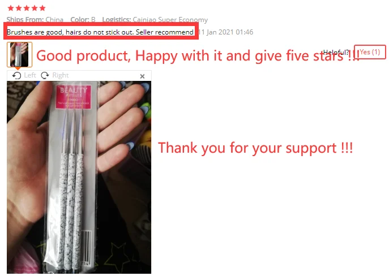This screenshot has height=276, width=389.
Task: Click the 'Ships From: China' text
Action: click(x=35, y=20)
